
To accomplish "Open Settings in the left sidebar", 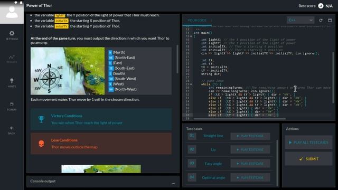I will pos(12,35).
